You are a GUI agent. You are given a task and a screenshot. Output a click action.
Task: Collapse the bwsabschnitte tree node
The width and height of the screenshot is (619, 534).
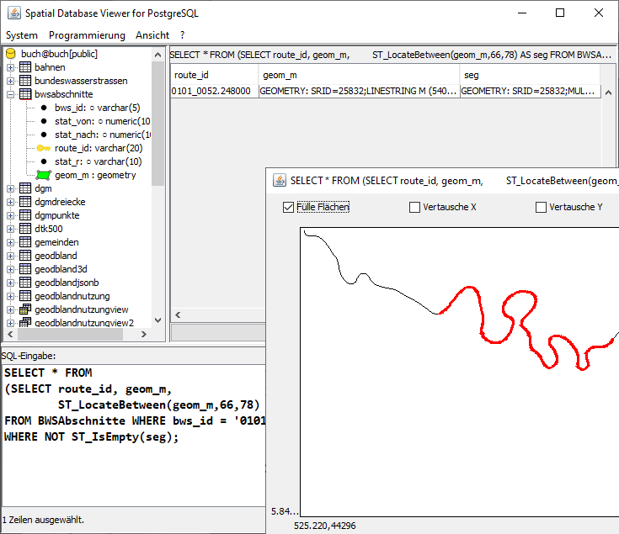pos(11,94)
